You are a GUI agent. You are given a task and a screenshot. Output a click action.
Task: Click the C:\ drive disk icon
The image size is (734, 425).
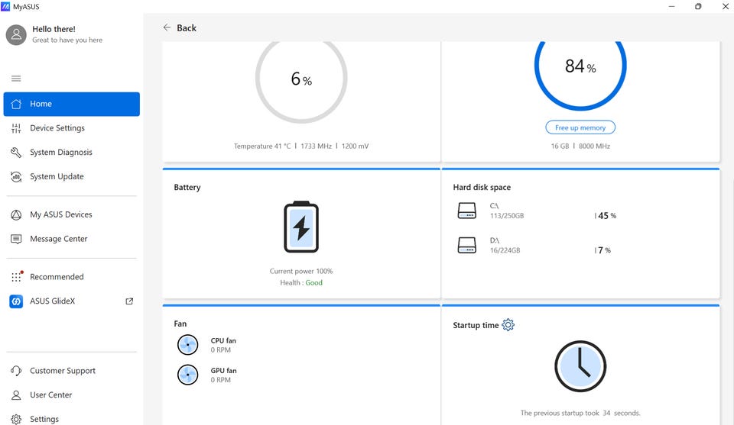466,210
